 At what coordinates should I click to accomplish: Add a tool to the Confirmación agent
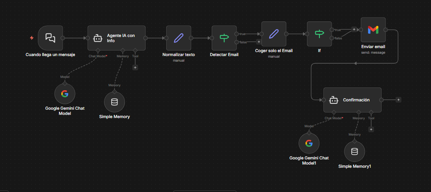point(371,129)
